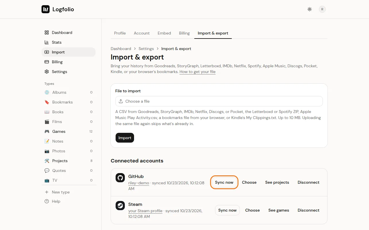Click the Books open-book icon

[x=47, y=112]
